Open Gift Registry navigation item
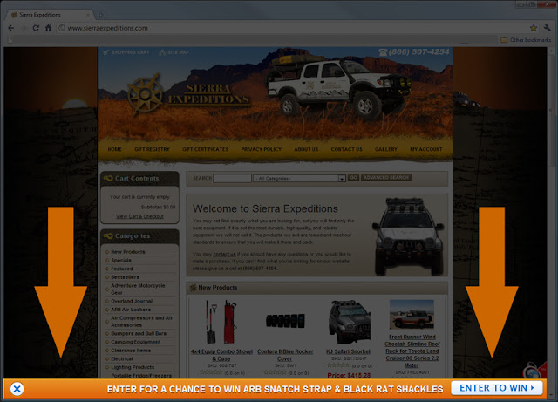This screenshot has width=558, height=402. click(x=152, y=149)
